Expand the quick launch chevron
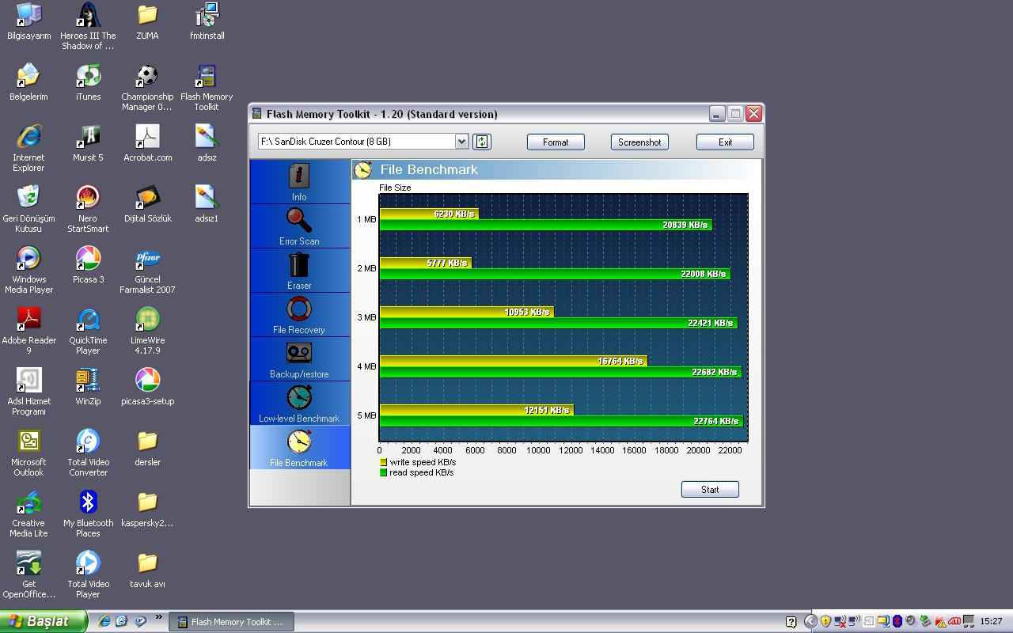1013x633 pixels. click(158, 618)
